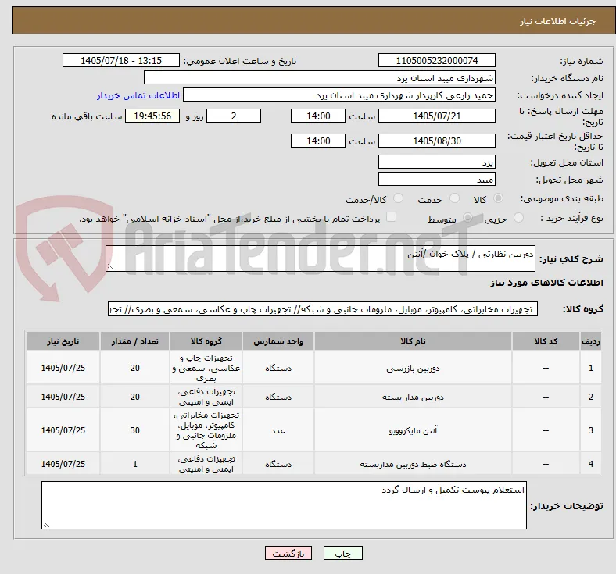Click quantity 30 in the آنتن مایکروویو row

click(134, 430)
